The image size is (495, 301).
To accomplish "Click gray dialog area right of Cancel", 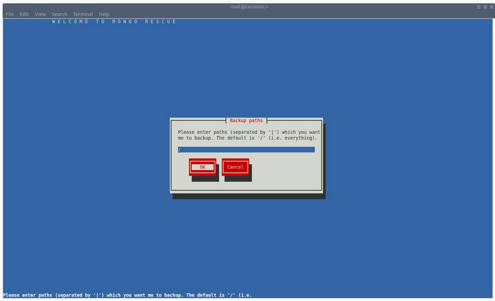I will (x=286, y=168).
